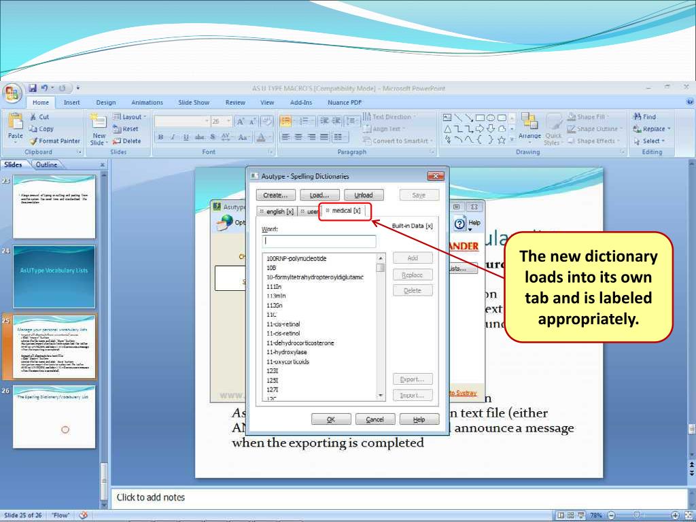696x522 pixels.
Task: Open PowerPoint Help question mark
Action: click(x=690, y=102)
